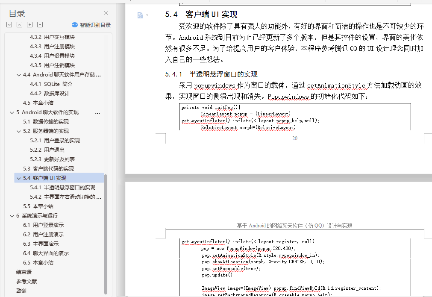Collapse the 5.2 服务器端的实现 node
Screen dimensions: 432x297
tap(19, 132)
